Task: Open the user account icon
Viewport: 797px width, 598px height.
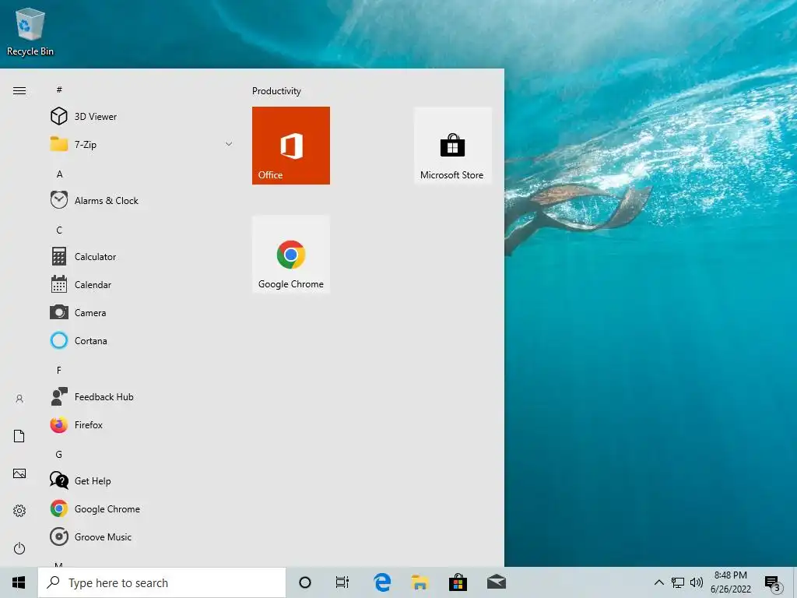Action: pos(19,399)
